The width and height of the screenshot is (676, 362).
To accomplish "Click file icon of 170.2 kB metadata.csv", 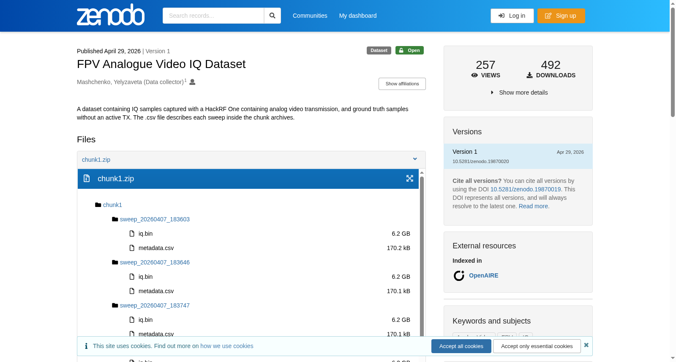I will (132, 248).
